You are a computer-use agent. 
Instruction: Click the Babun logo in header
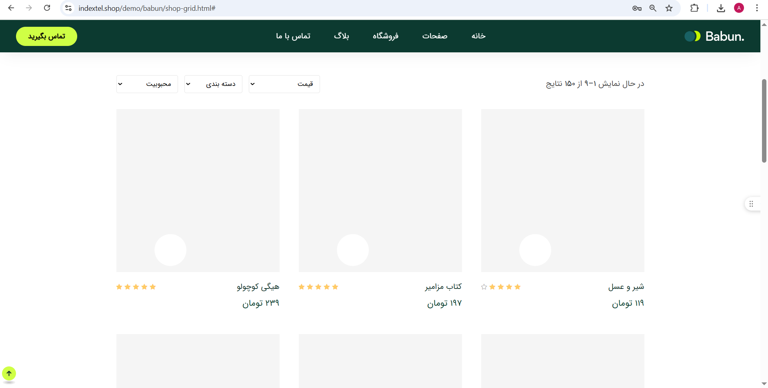tap(714, 36)
